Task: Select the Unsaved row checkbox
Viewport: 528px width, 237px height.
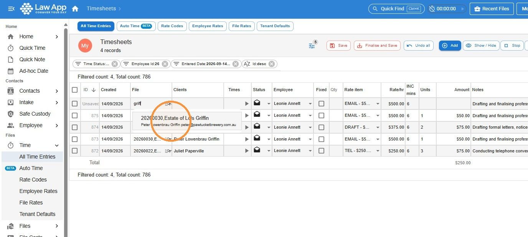Action: coord(75,104)
